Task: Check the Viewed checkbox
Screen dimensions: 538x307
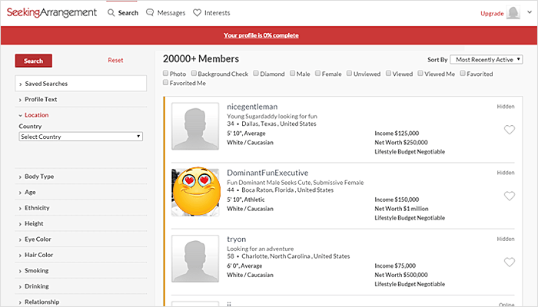Action: pos(388,74)
